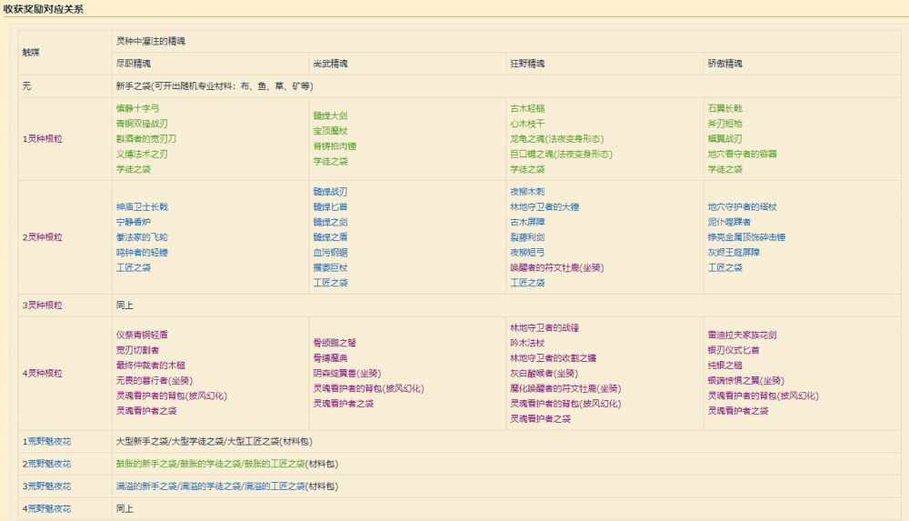Click 灵魂看护者之袋 in 尽职精魂 column

[x=146, y=411]
